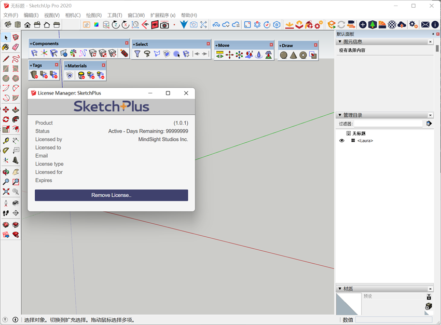Select the Zoom magnifier tool
The image size is (441, 325).
[x=6, y=182]
